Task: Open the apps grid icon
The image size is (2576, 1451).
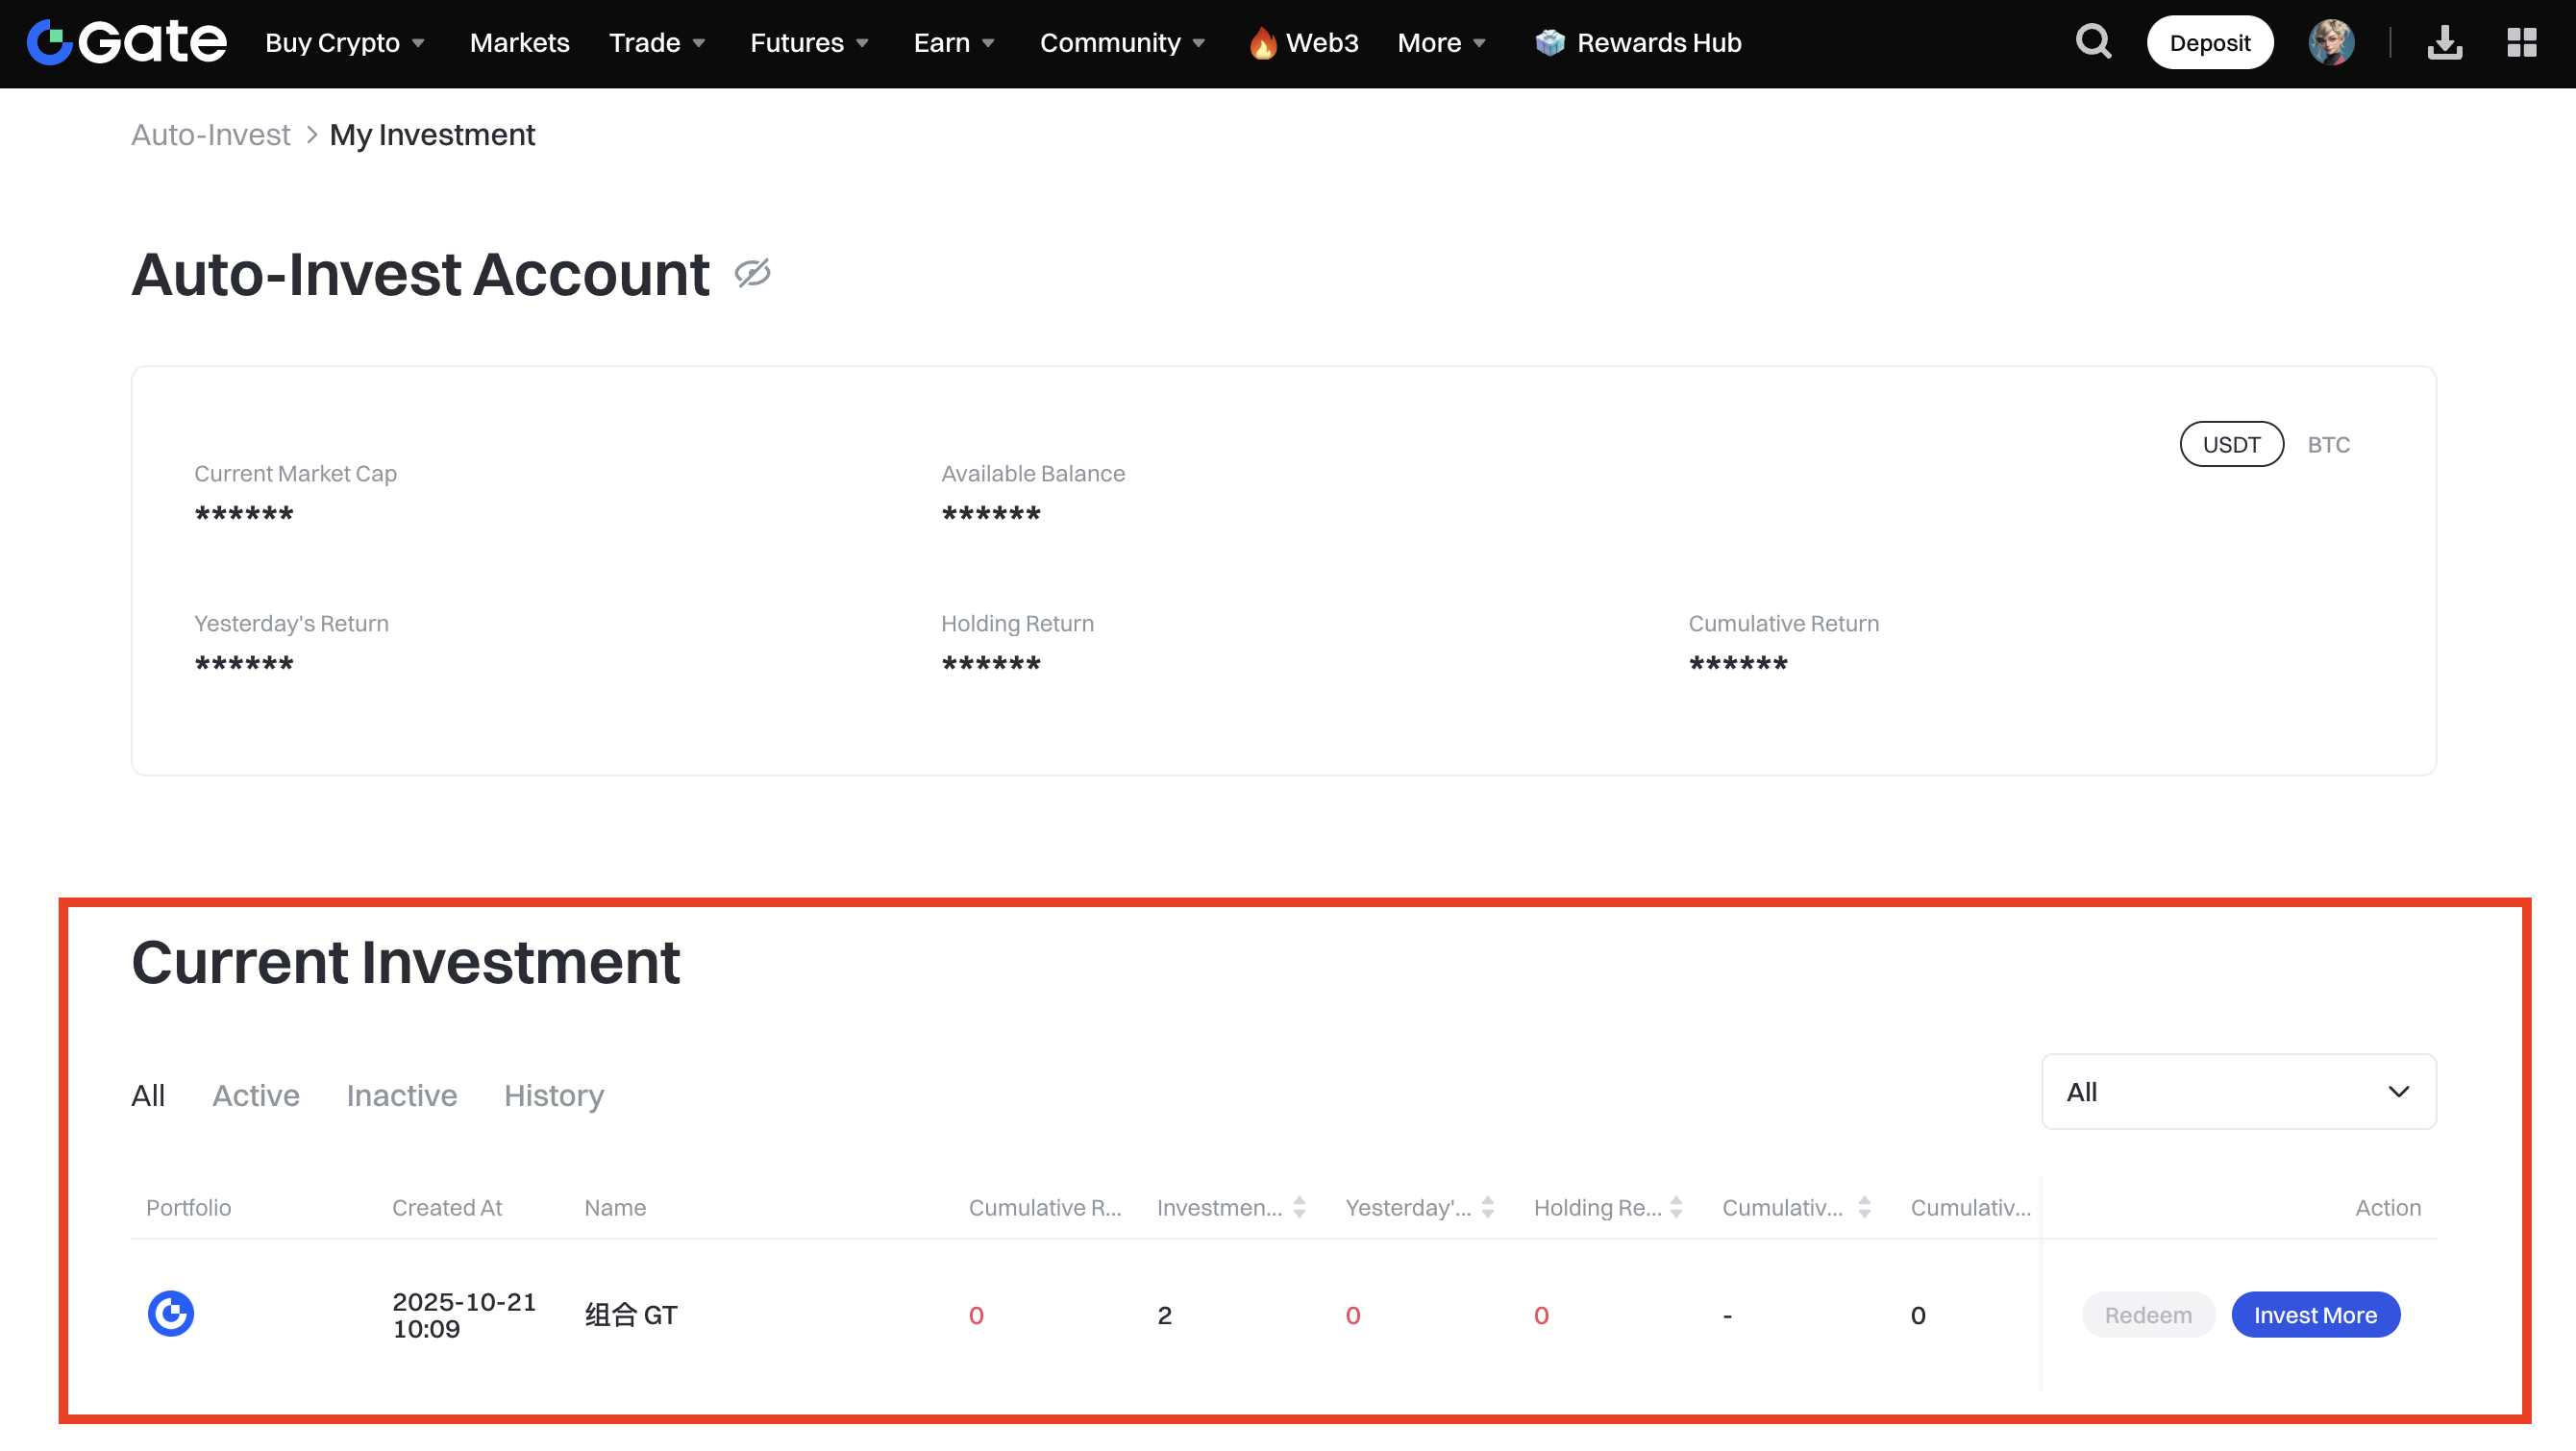Action: click(2521, 42)
